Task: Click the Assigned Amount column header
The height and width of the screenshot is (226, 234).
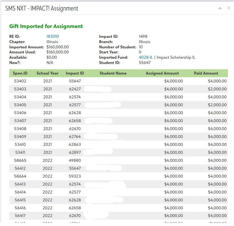Action: click(x=162, y=73)
